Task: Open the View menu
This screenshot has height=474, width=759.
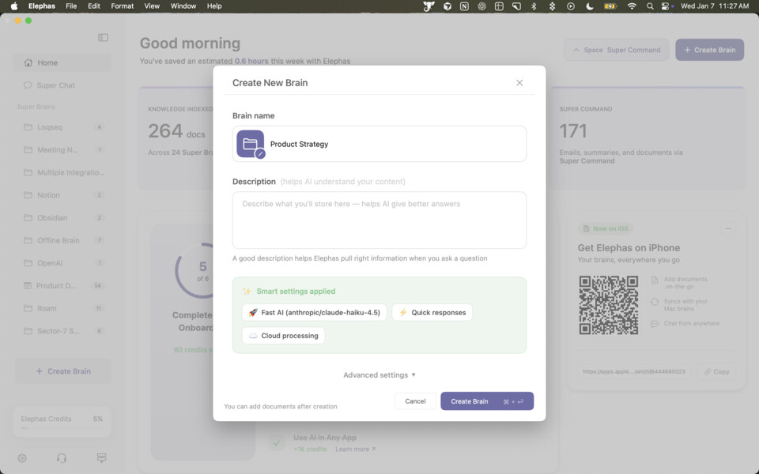Action: [x=152, y=6]
